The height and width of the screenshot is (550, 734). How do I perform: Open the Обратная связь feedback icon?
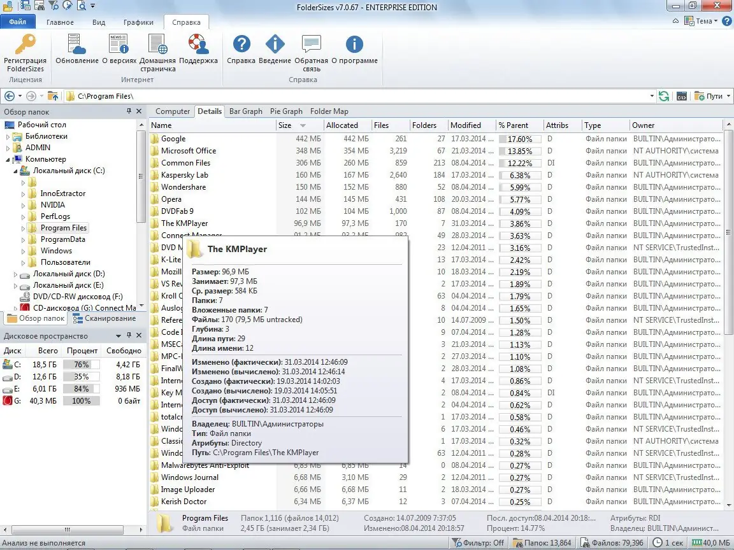click(312, 45)
